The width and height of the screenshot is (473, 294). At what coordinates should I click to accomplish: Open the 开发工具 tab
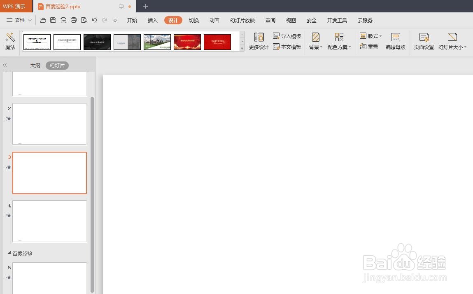click(337, 20)
